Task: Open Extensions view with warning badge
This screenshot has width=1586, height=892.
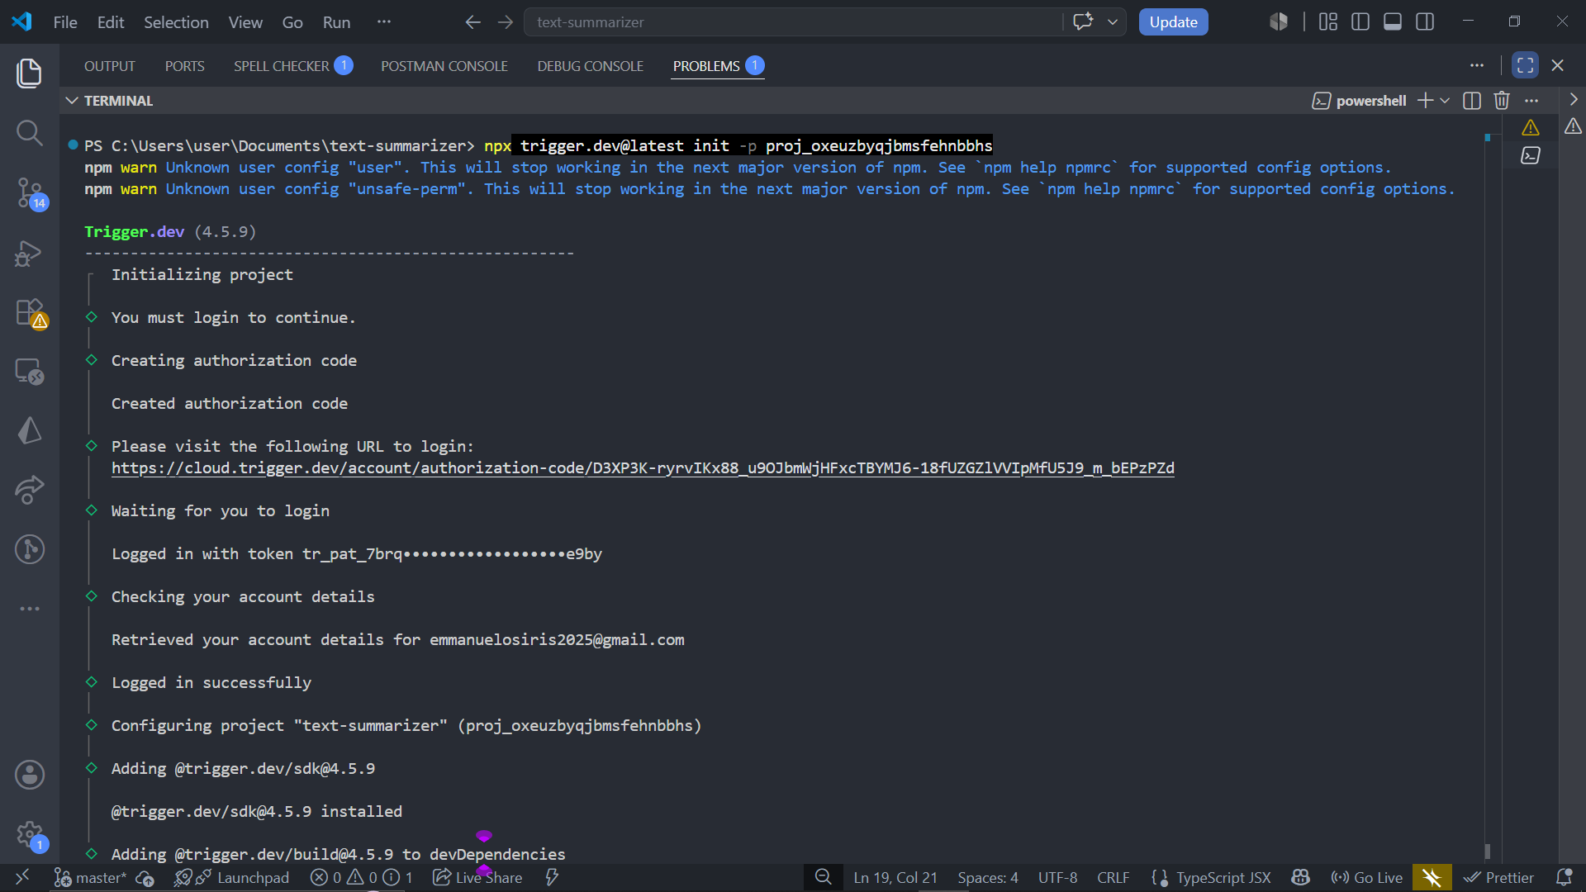Action: pos(30,313)
